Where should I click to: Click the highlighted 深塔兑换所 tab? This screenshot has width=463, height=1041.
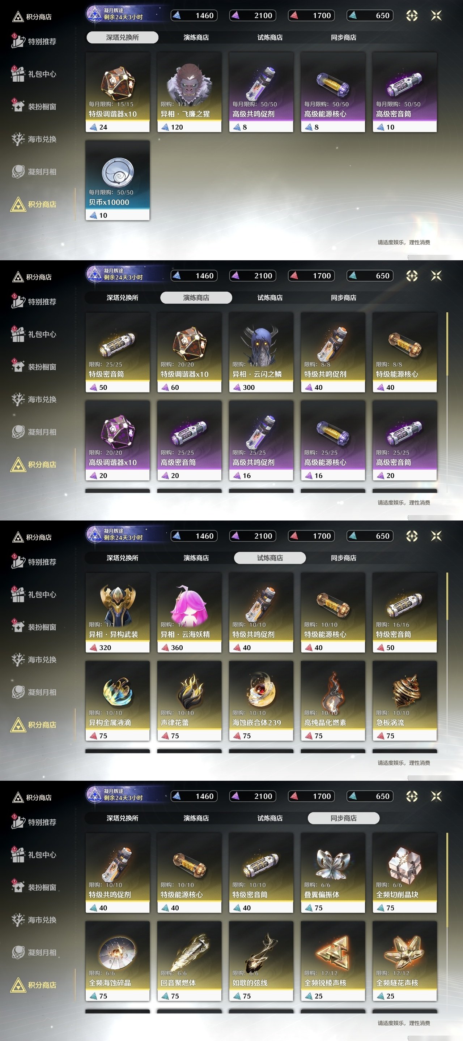pyautogui.click(x=122, y=37)
